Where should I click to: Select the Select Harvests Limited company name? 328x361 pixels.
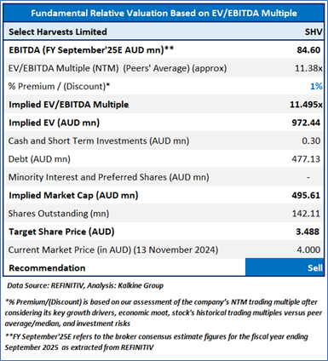pos(58,32)
